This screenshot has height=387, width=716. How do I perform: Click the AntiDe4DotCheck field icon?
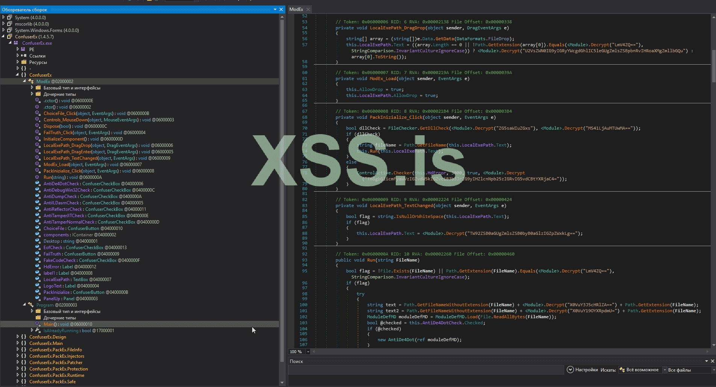[38, 183]
